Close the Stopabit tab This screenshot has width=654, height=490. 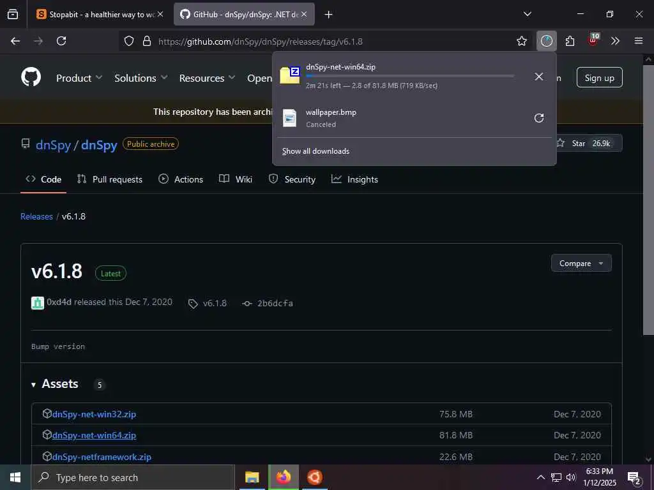click(x=160, y=14)
